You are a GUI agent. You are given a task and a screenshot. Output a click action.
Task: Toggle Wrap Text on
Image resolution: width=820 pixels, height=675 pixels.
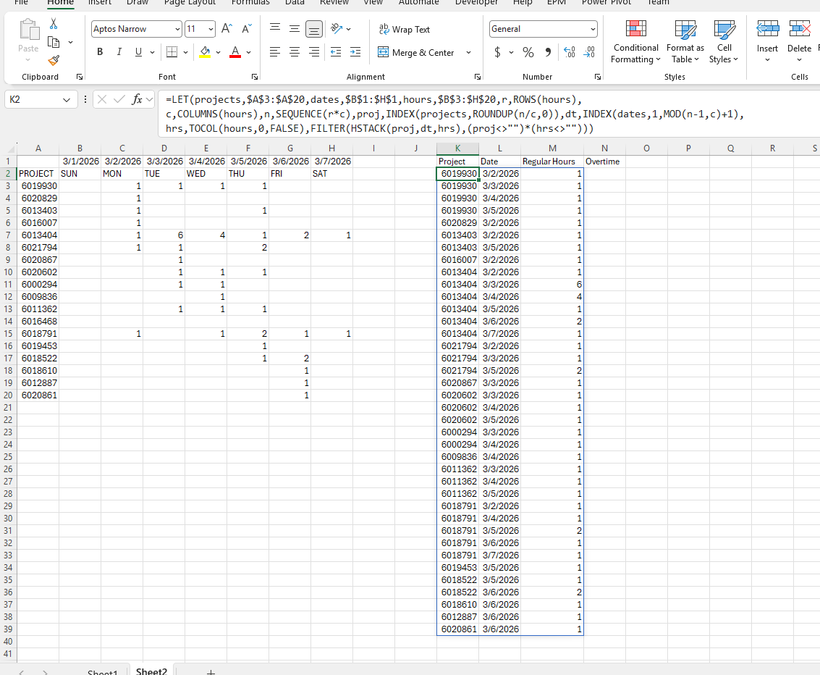click(405, 29)
